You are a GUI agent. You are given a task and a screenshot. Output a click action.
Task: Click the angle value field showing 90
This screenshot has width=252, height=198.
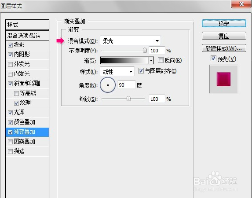pyautogui.click(x=127, y=85)
